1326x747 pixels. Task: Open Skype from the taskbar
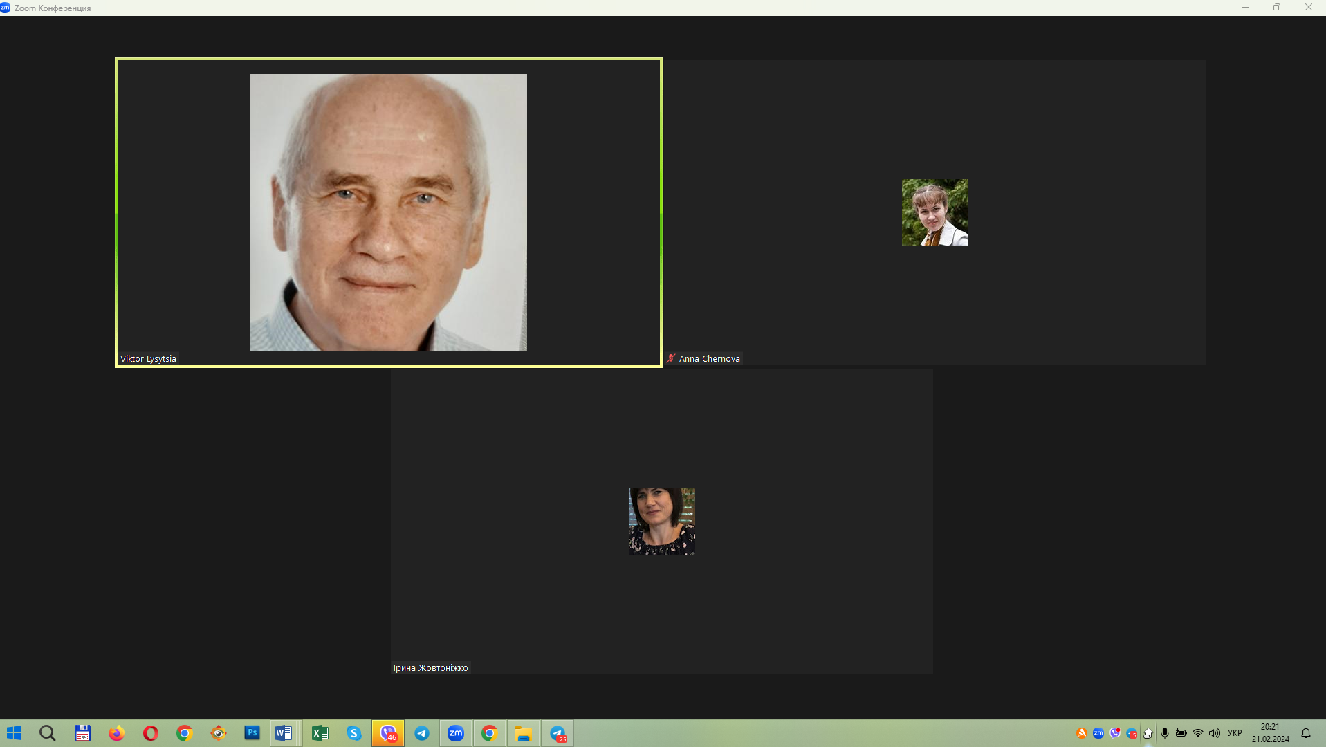[x=353, y=733]
